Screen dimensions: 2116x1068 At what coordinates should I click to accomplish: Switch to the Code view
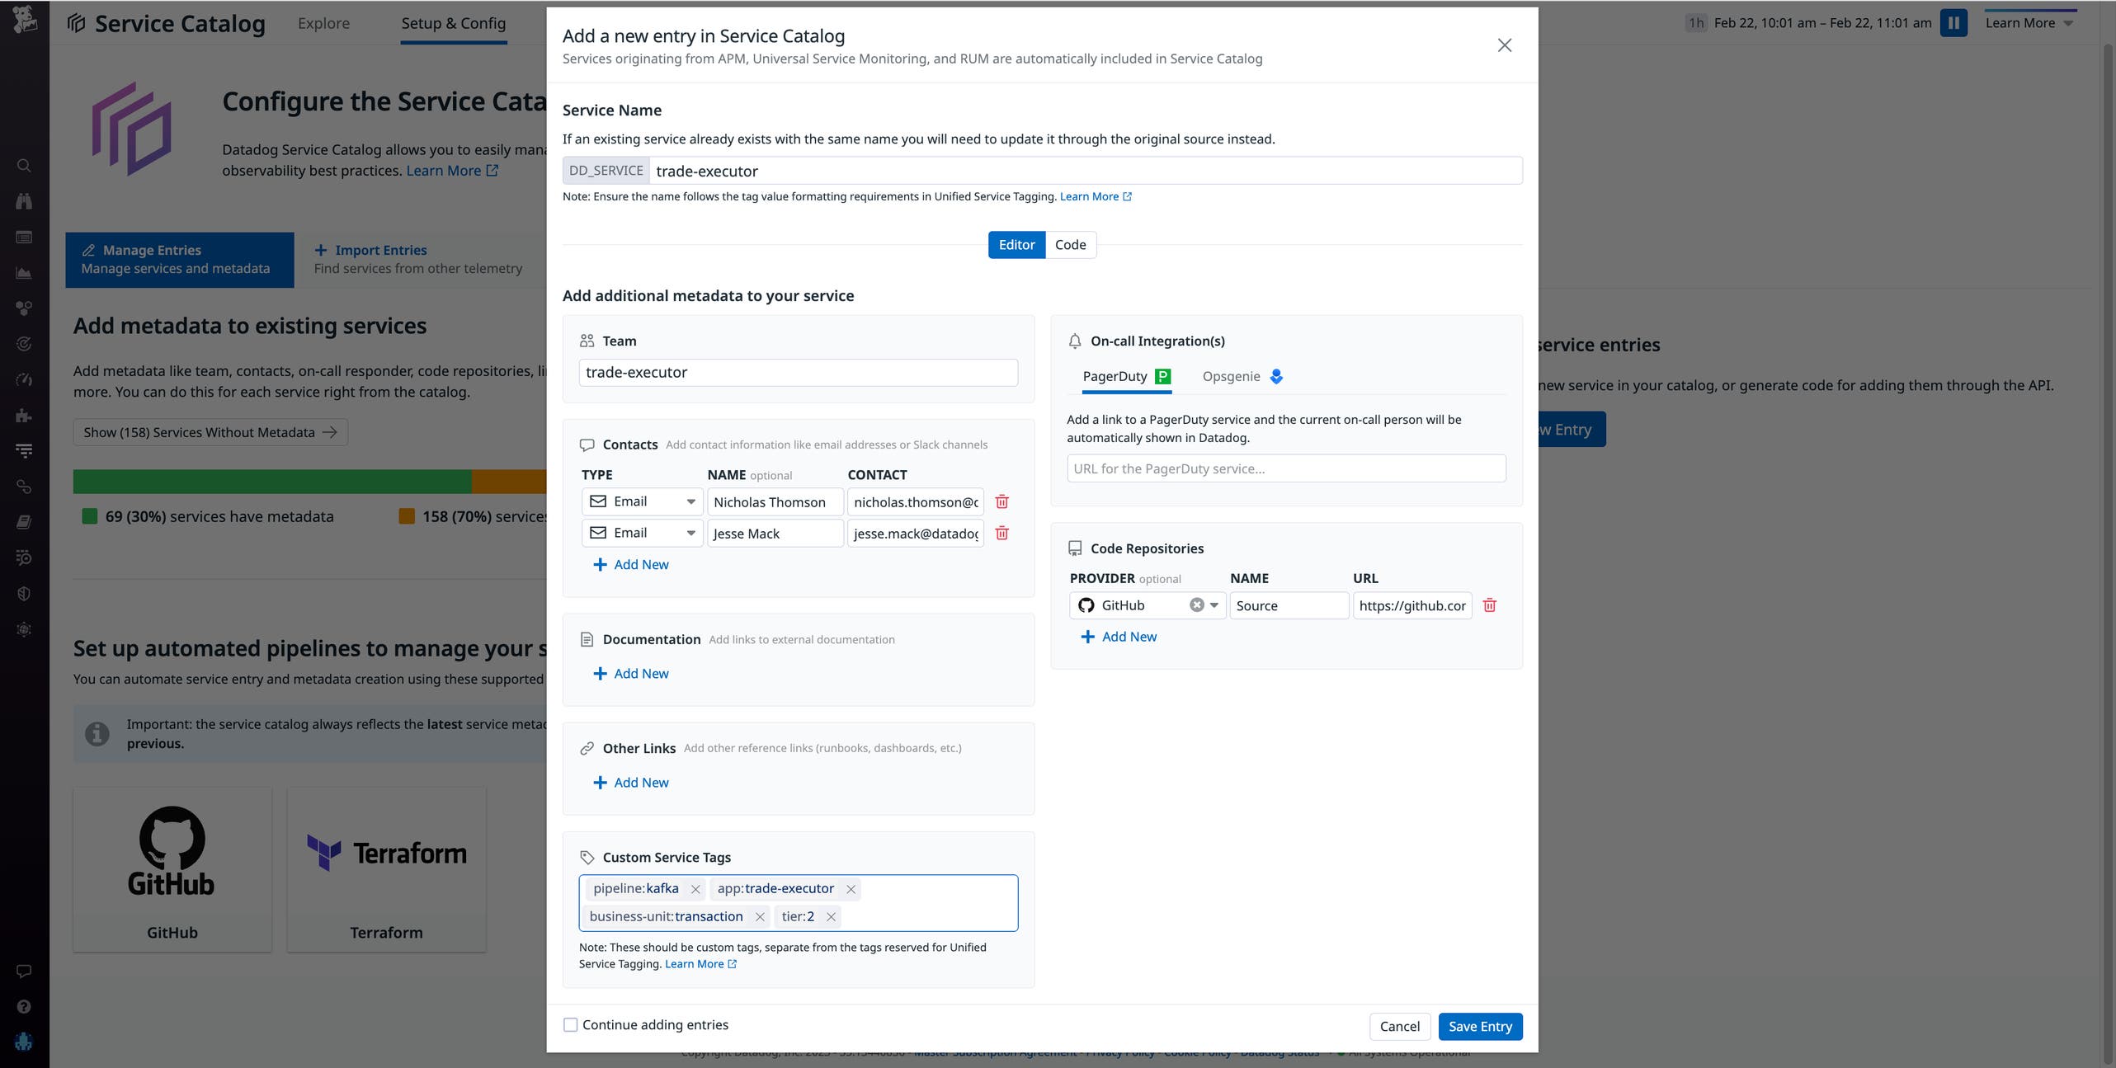point(1070,245)
